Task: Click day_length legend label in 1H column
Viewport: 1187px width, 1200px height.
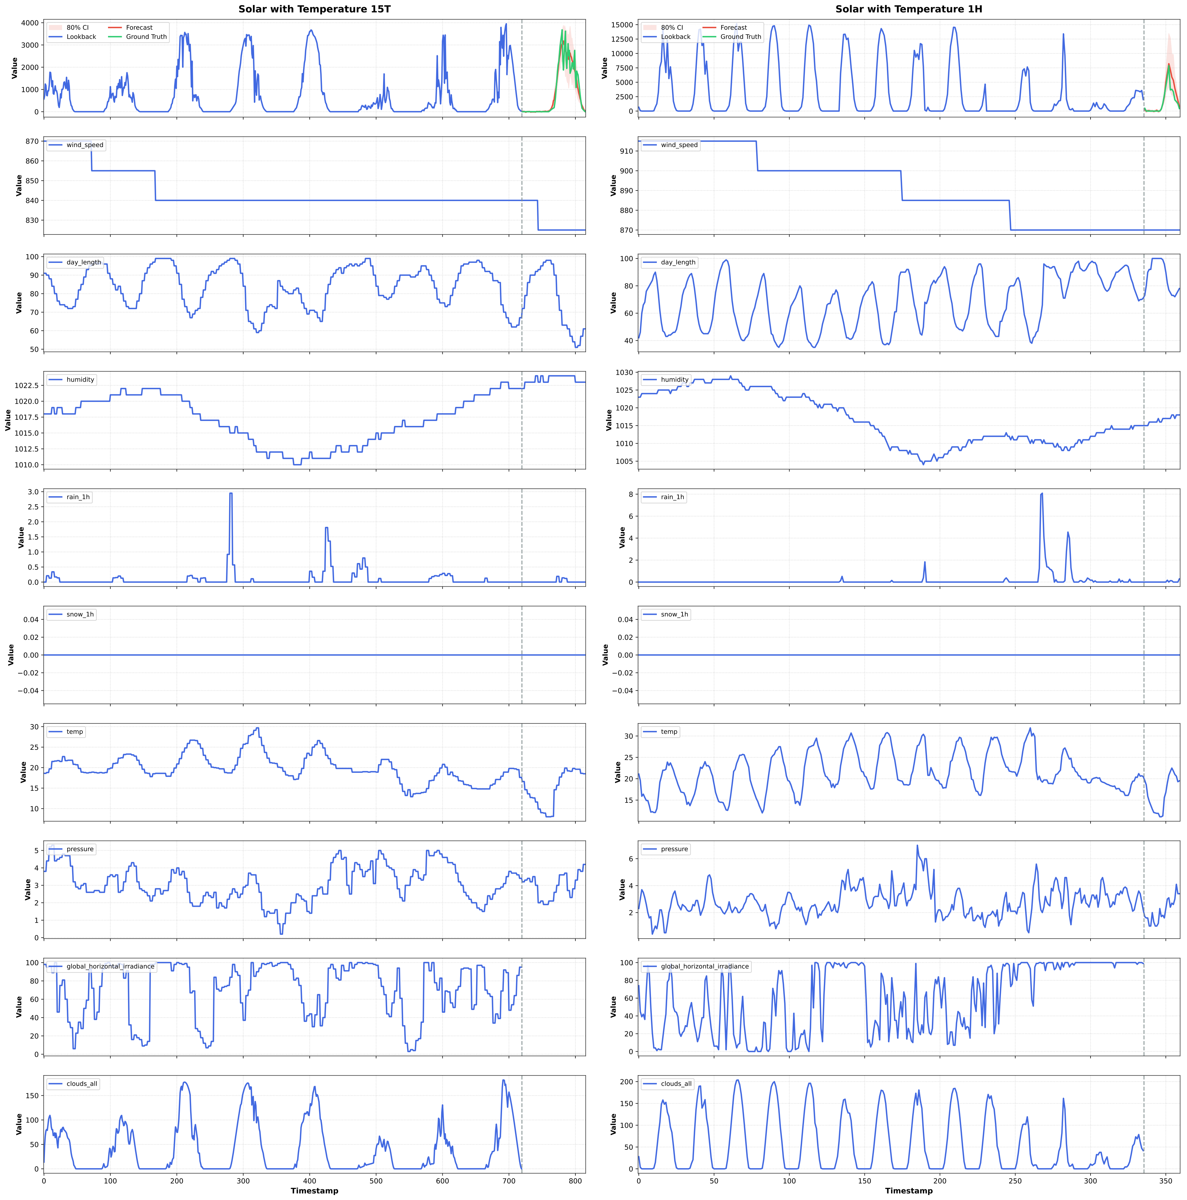Action: tap(678, 263)
